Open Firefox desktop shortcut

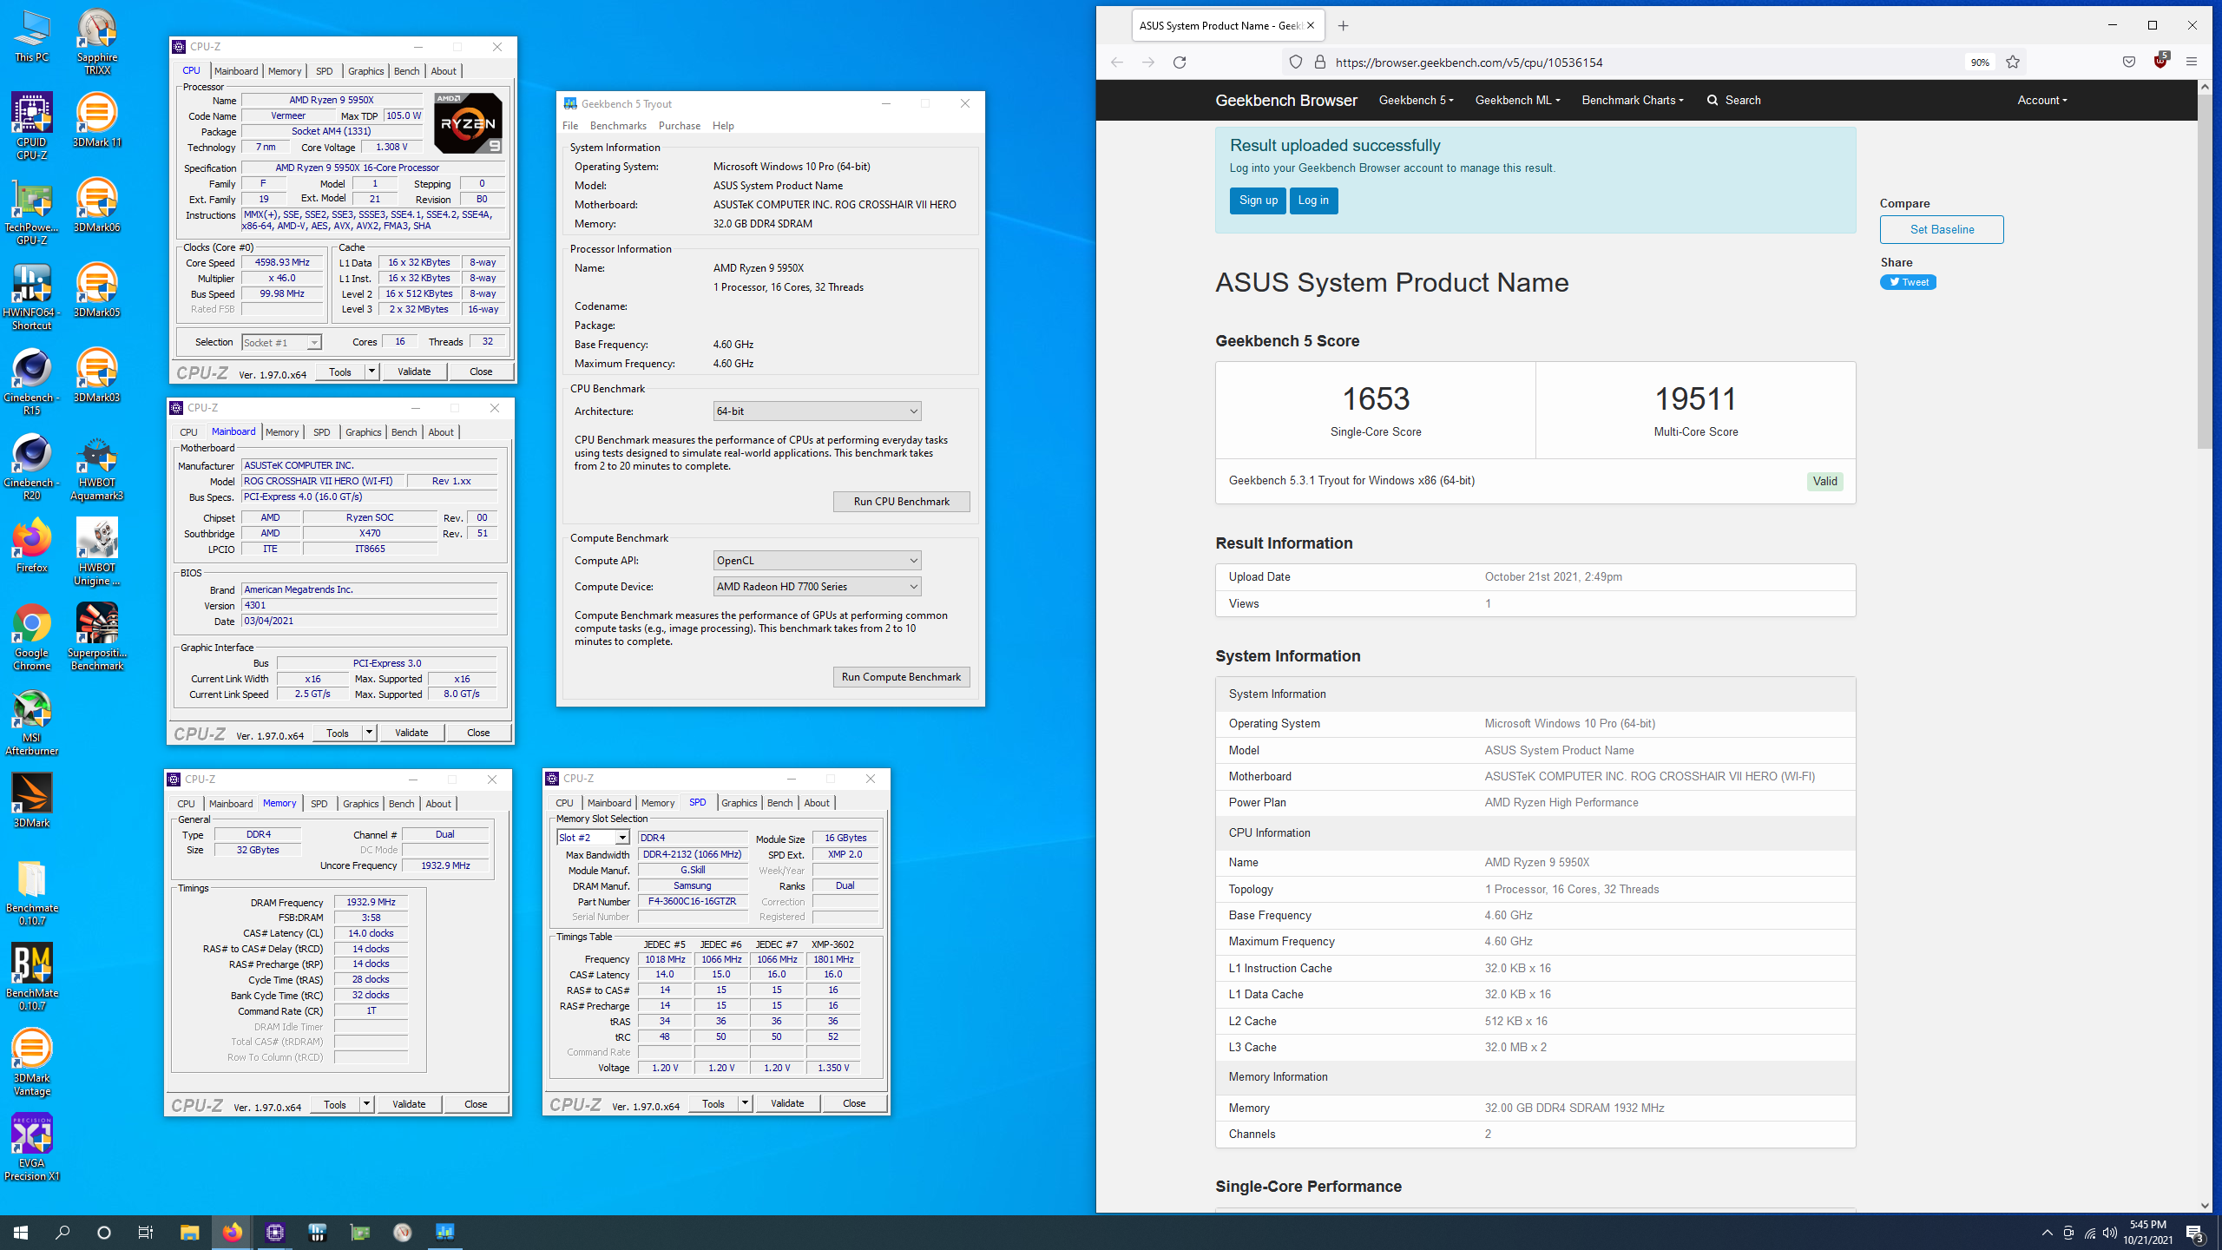pyautogui.click(x=31, y=546)
